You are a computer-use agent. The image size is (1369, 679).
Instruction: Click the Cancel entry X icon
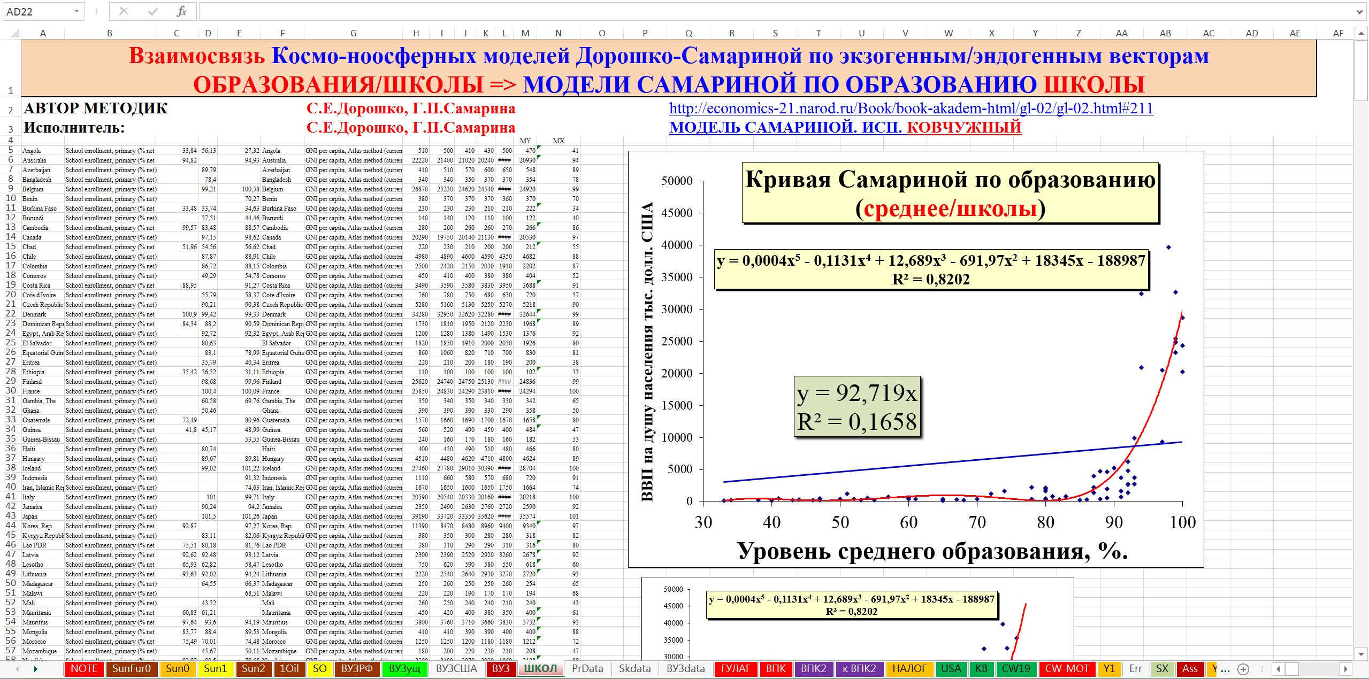pyautogui.click(x=124, y=11)
